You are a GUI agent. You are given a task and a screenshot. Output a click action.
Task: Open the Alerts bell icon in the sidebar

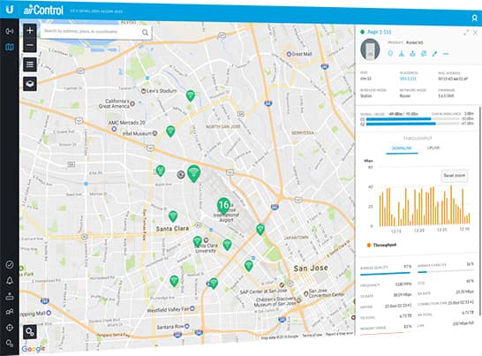click(x=10, y=280)
